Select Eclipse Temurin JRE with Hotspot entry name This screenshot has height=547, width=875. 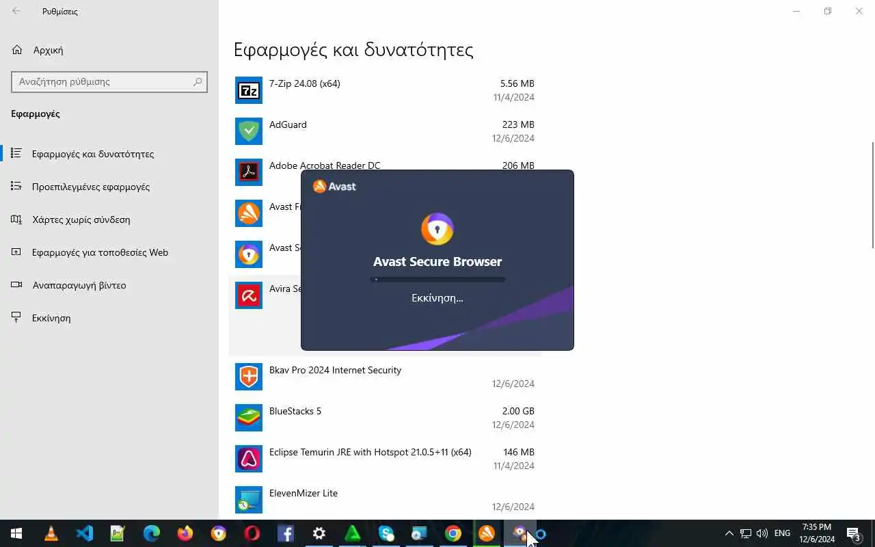[371, 452]
